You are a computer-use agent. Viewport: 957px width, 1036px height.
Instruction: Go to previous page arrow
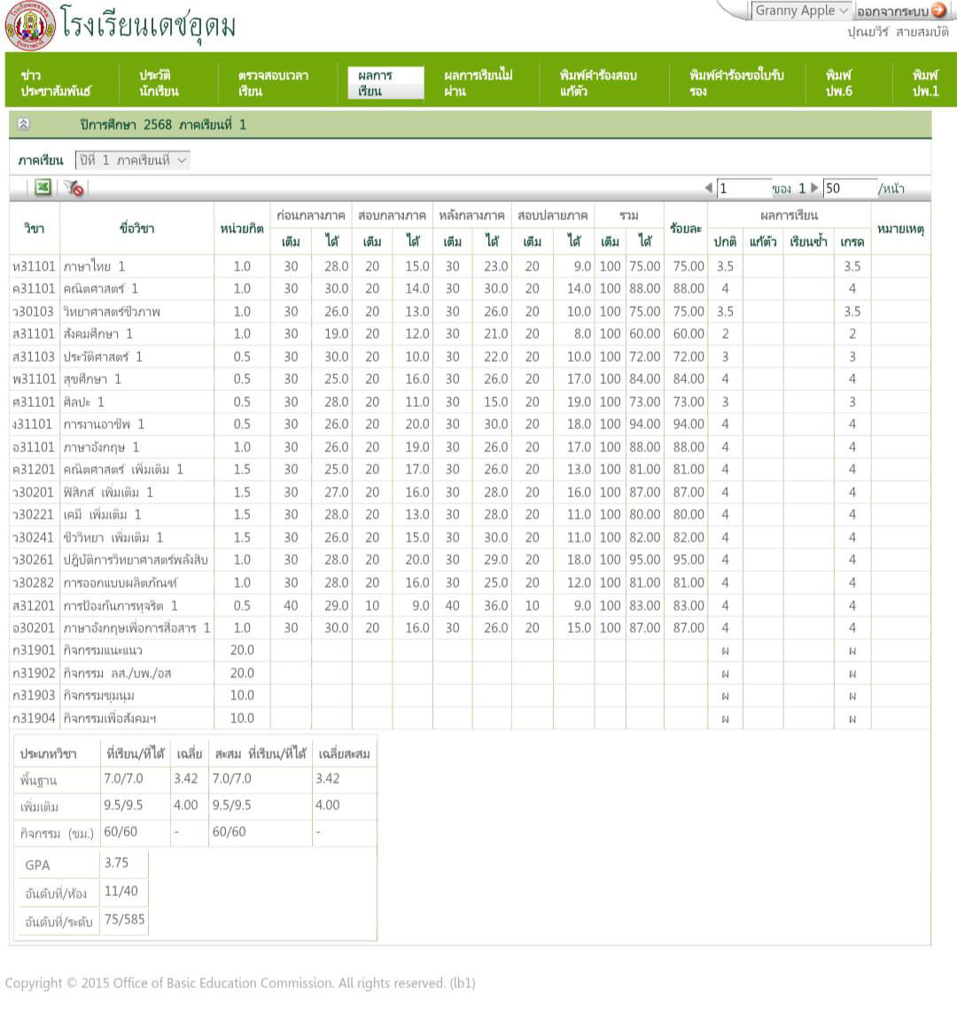708,188
